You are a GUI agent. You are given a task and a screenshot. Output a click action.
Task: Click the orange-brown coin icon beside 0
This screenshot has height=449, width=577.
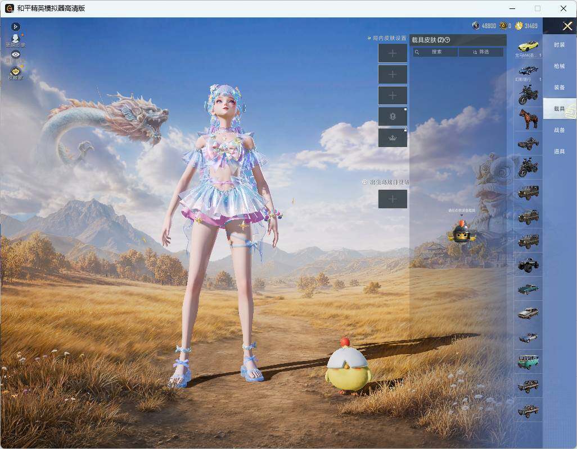[503, 26]
